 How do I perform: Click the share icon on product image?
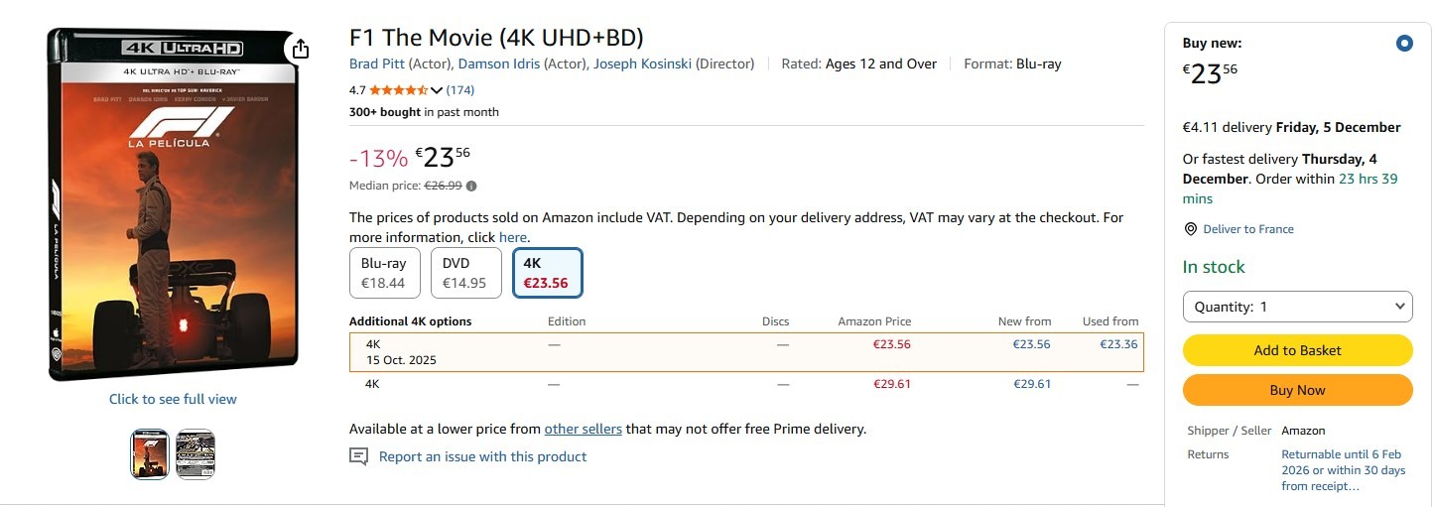(301, 50)
